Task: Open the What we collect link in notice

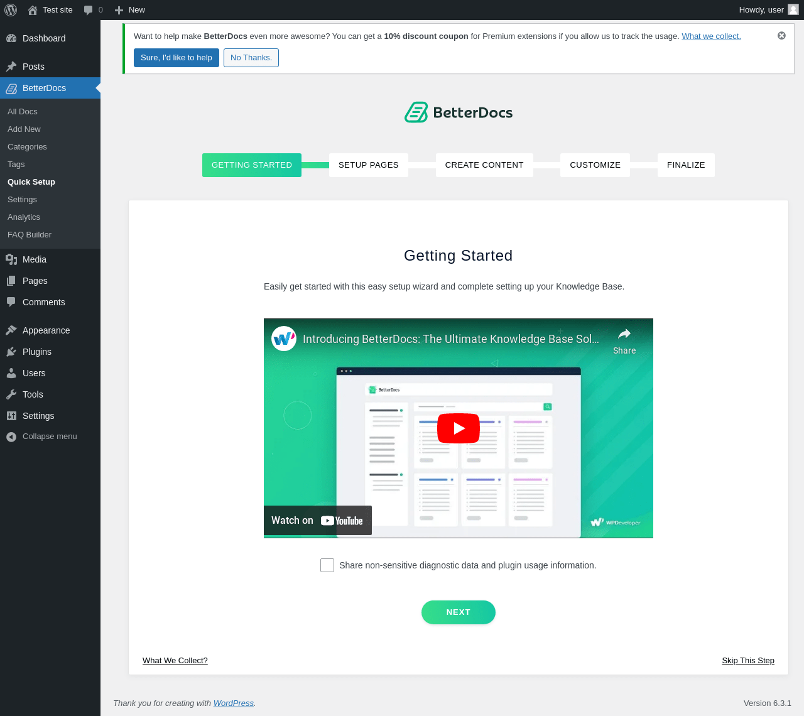Action: click(712, 36)
